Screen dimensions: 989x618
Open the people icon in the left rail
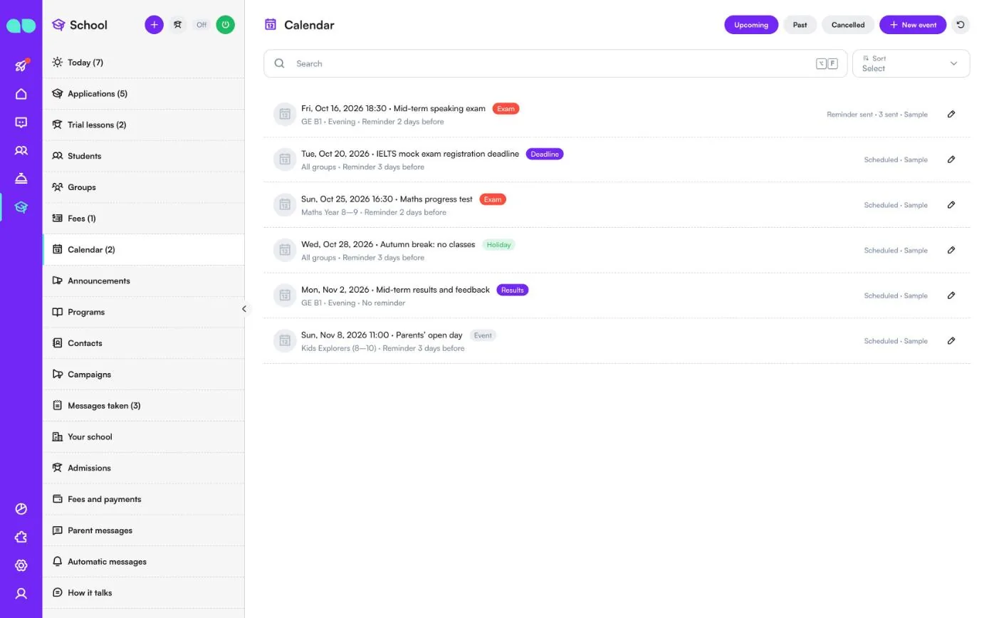21,150
